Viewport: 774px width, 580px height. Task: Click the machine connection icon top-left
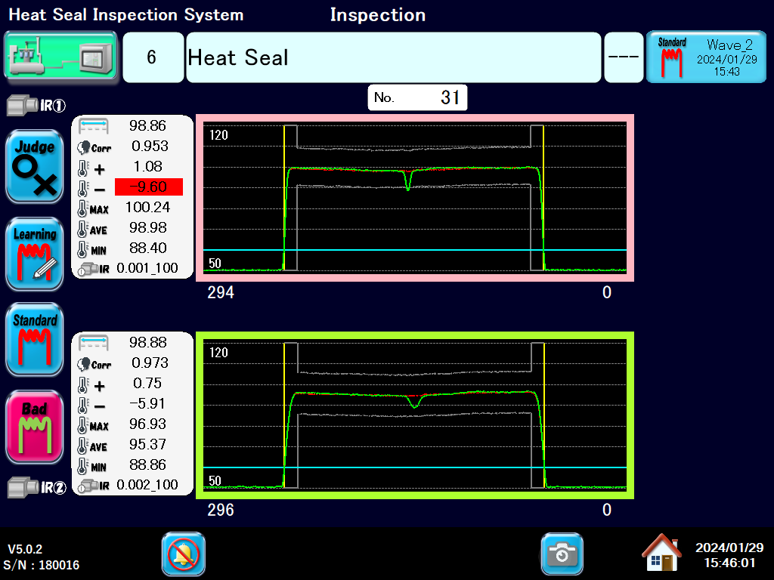(60, 57)
